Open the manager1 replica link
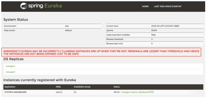 click(11, 66)
